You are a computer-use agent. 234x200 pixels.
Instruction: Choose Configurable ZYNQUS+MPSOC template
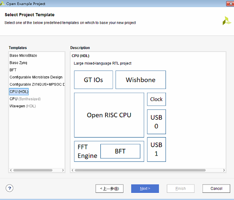(37, 84)
